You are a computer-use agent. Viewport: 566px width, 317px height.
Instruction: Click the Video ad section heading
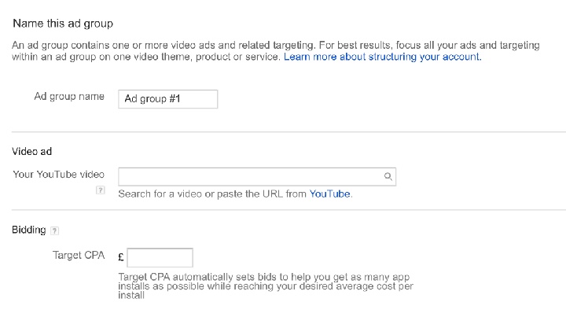[x=31, y=151]
